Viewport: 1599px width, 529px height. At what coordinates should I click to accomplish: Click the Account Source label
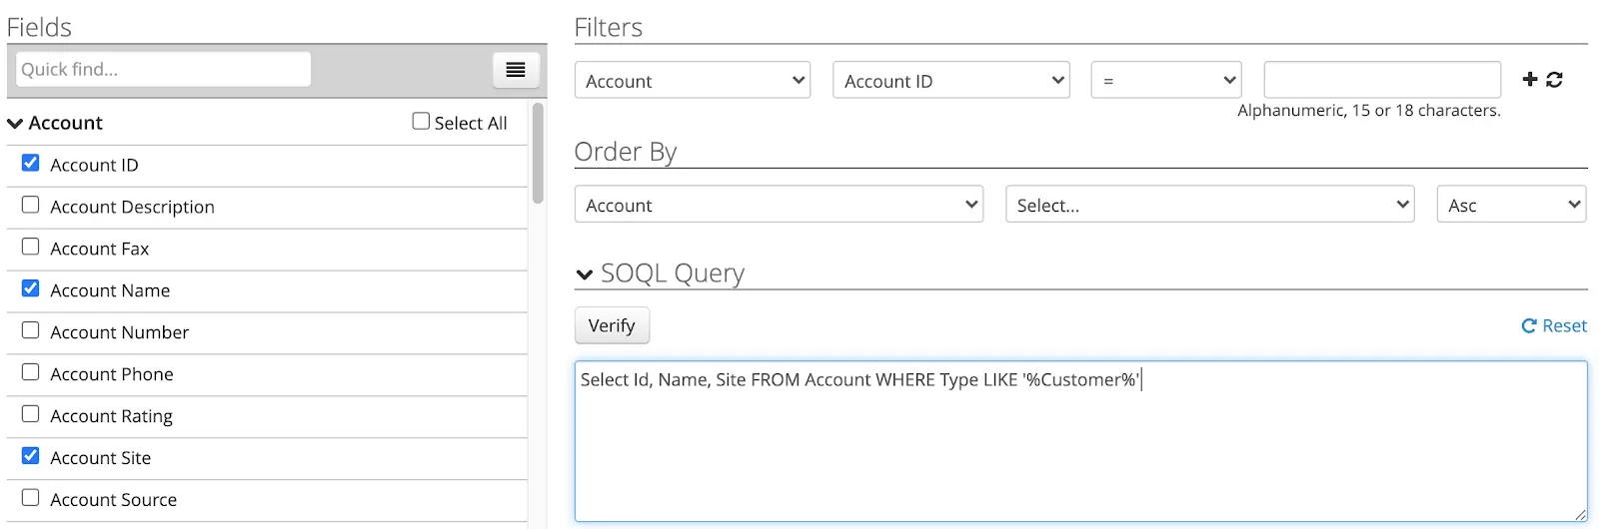pyautogui.click(x=114, y=500)
